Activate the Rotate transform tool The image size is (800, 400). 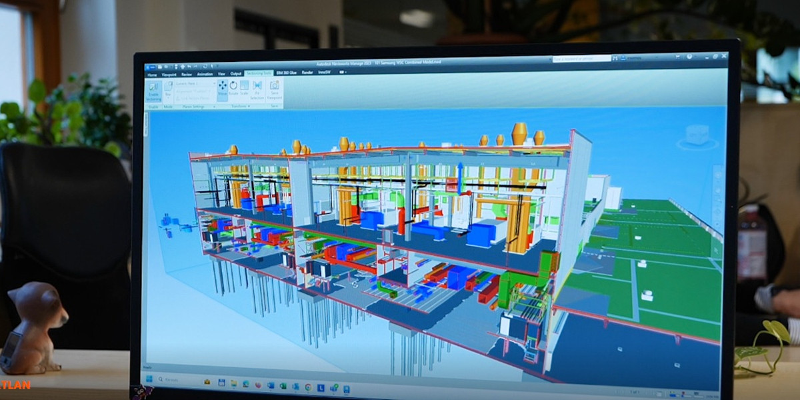(x=233, y=88)
